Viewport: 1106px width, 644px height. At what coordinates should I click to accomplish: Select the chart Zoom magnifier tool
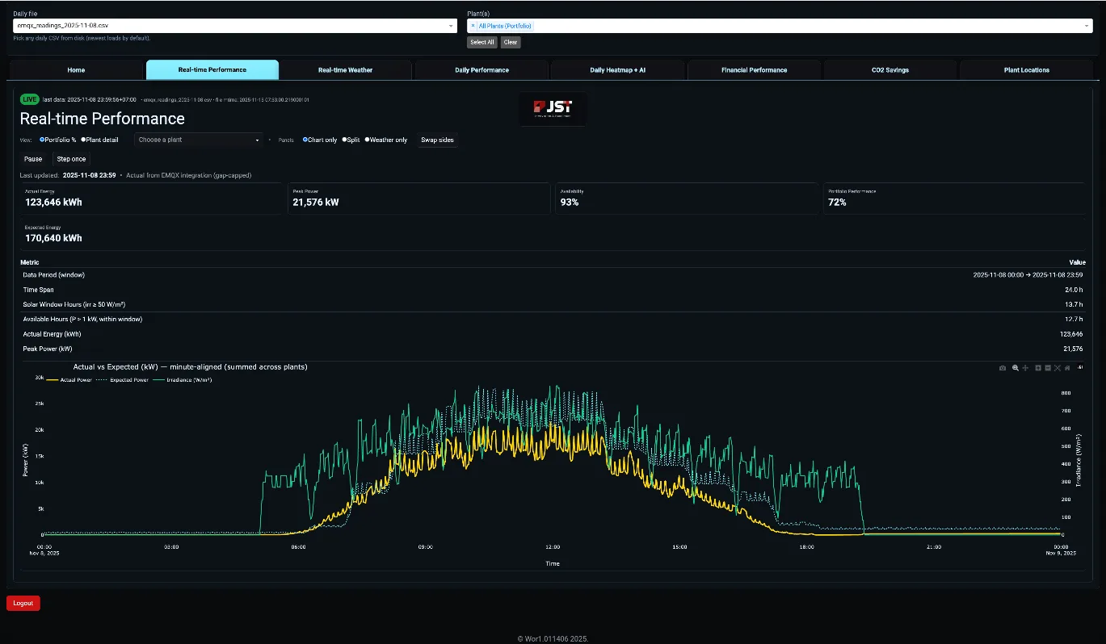tap(1016, 368)
